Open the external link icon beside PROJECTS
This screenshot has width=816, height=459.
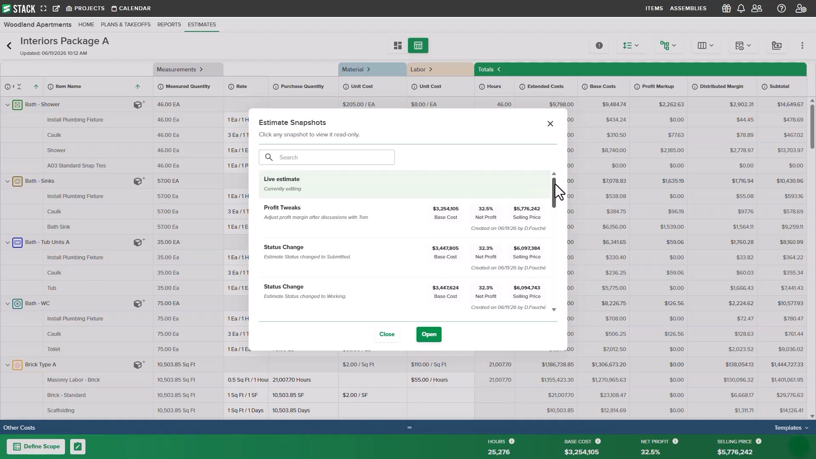coord(56,8)
